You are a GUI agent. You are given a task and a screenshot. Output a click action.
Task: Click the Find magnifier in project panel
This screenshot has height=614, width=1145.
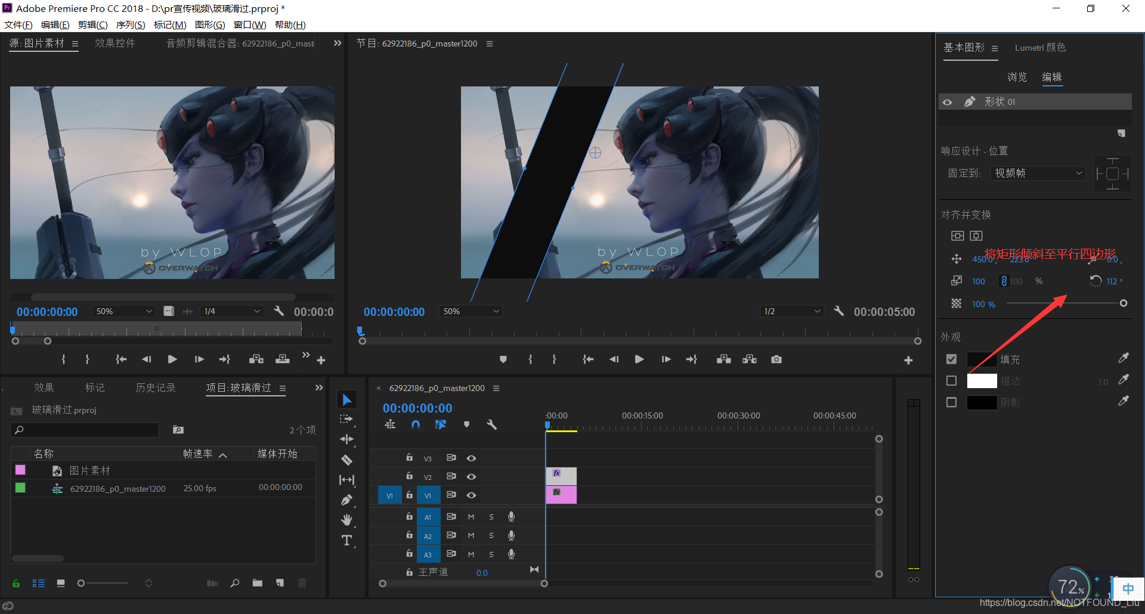point(235,583)
